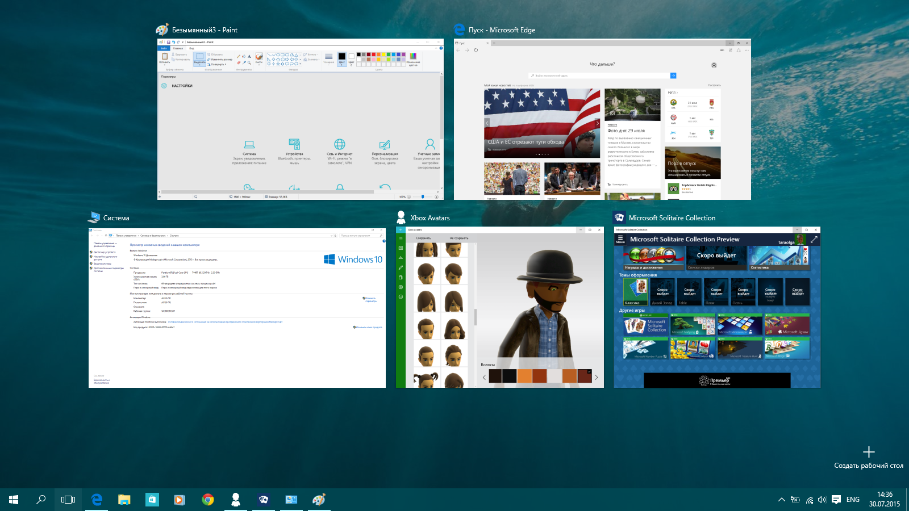Click the blue go arrow beside Edge search
909x511 pixels.
673,76
